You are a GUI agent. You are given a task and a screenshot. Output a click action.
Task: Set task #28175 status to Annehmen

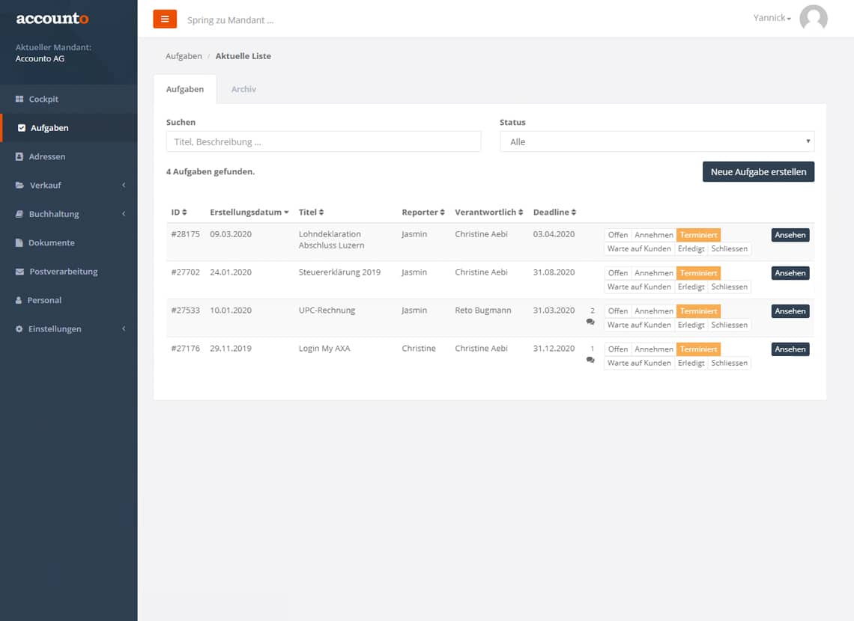pyautogui.click(x=653, y=235)
